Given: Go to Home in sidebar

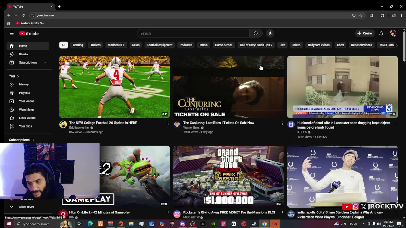Looking at the screenshot, I should coord(28,46).
